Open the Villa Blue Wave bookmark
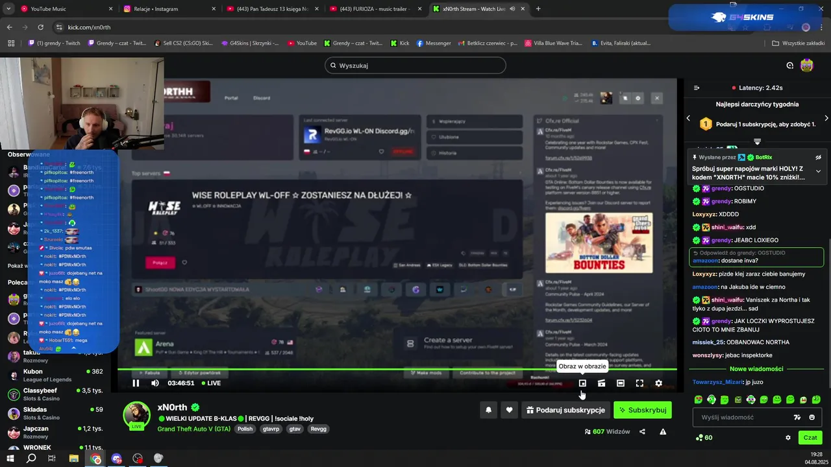The height and width of the screenshot is (467, 831). pyautogui.click(x=552, y=43)
